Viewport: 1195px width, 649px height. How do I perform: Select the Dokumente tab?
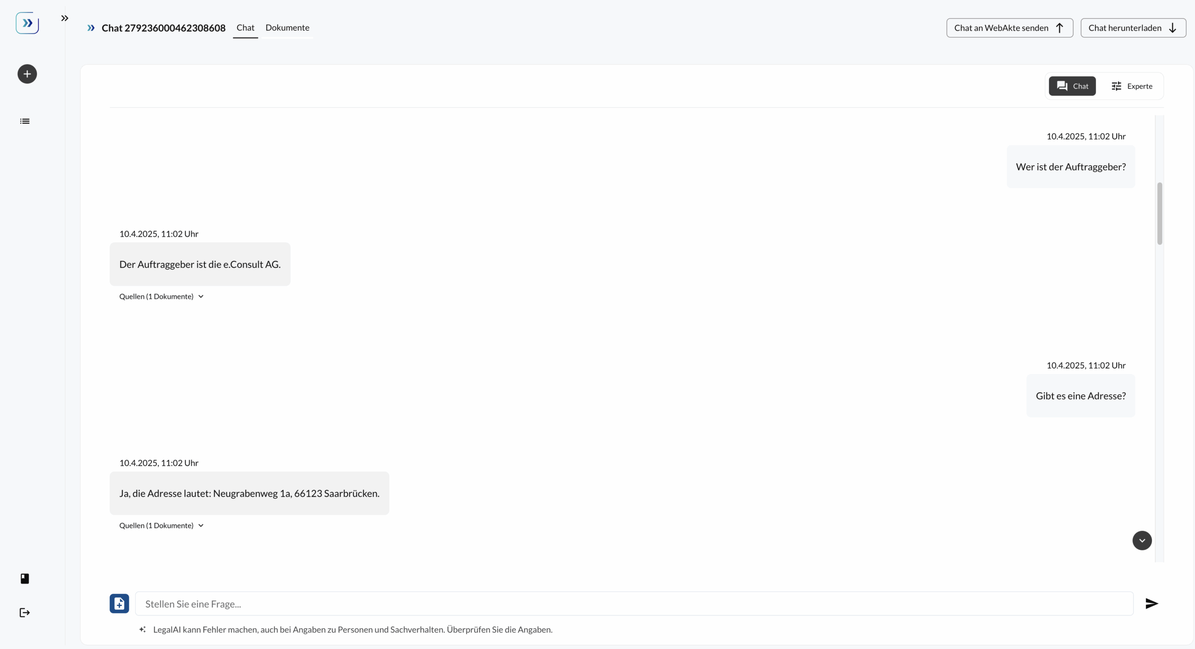pyautogui.click(x=288, y=28)
